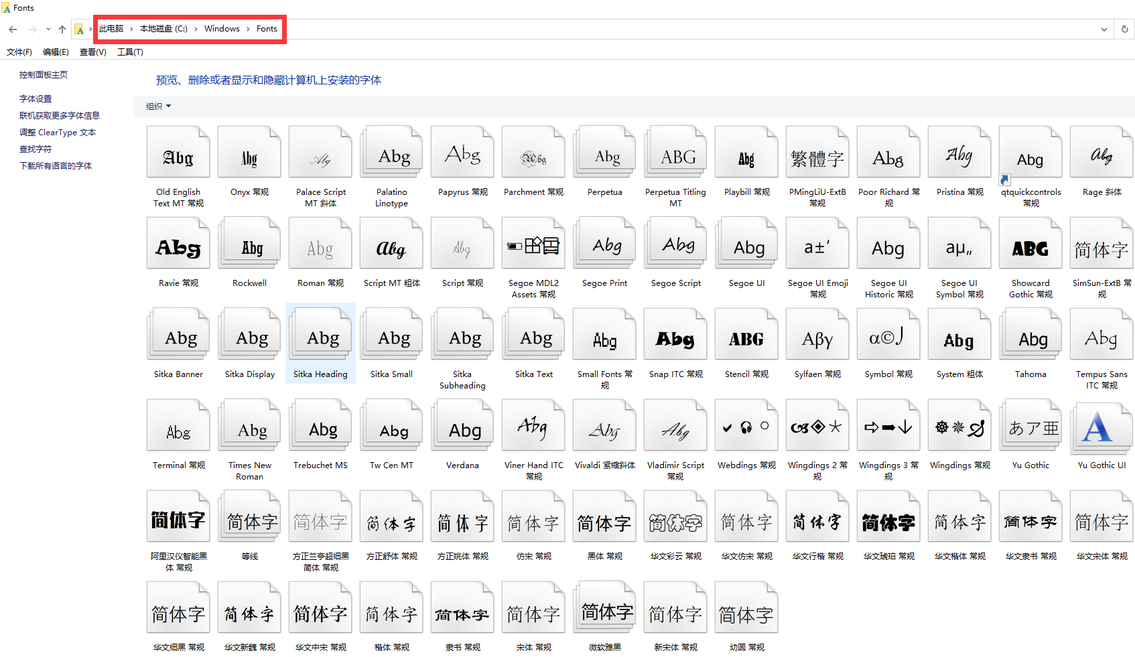Image resolution: width=1135 pixels, height=657 pixels.
Task: Select the Showcard Gothic font icon
Action: [1030, 243]
